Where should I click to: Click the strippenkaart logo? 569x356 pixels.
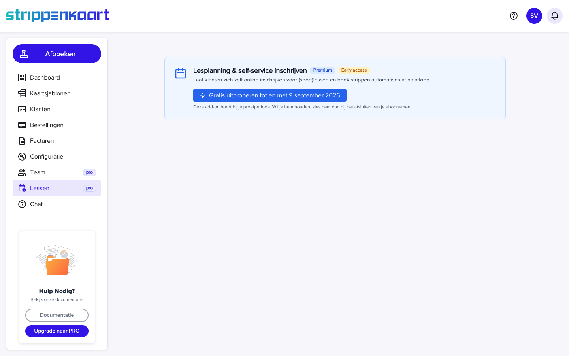pyautogui.click(x=58, y=15)
